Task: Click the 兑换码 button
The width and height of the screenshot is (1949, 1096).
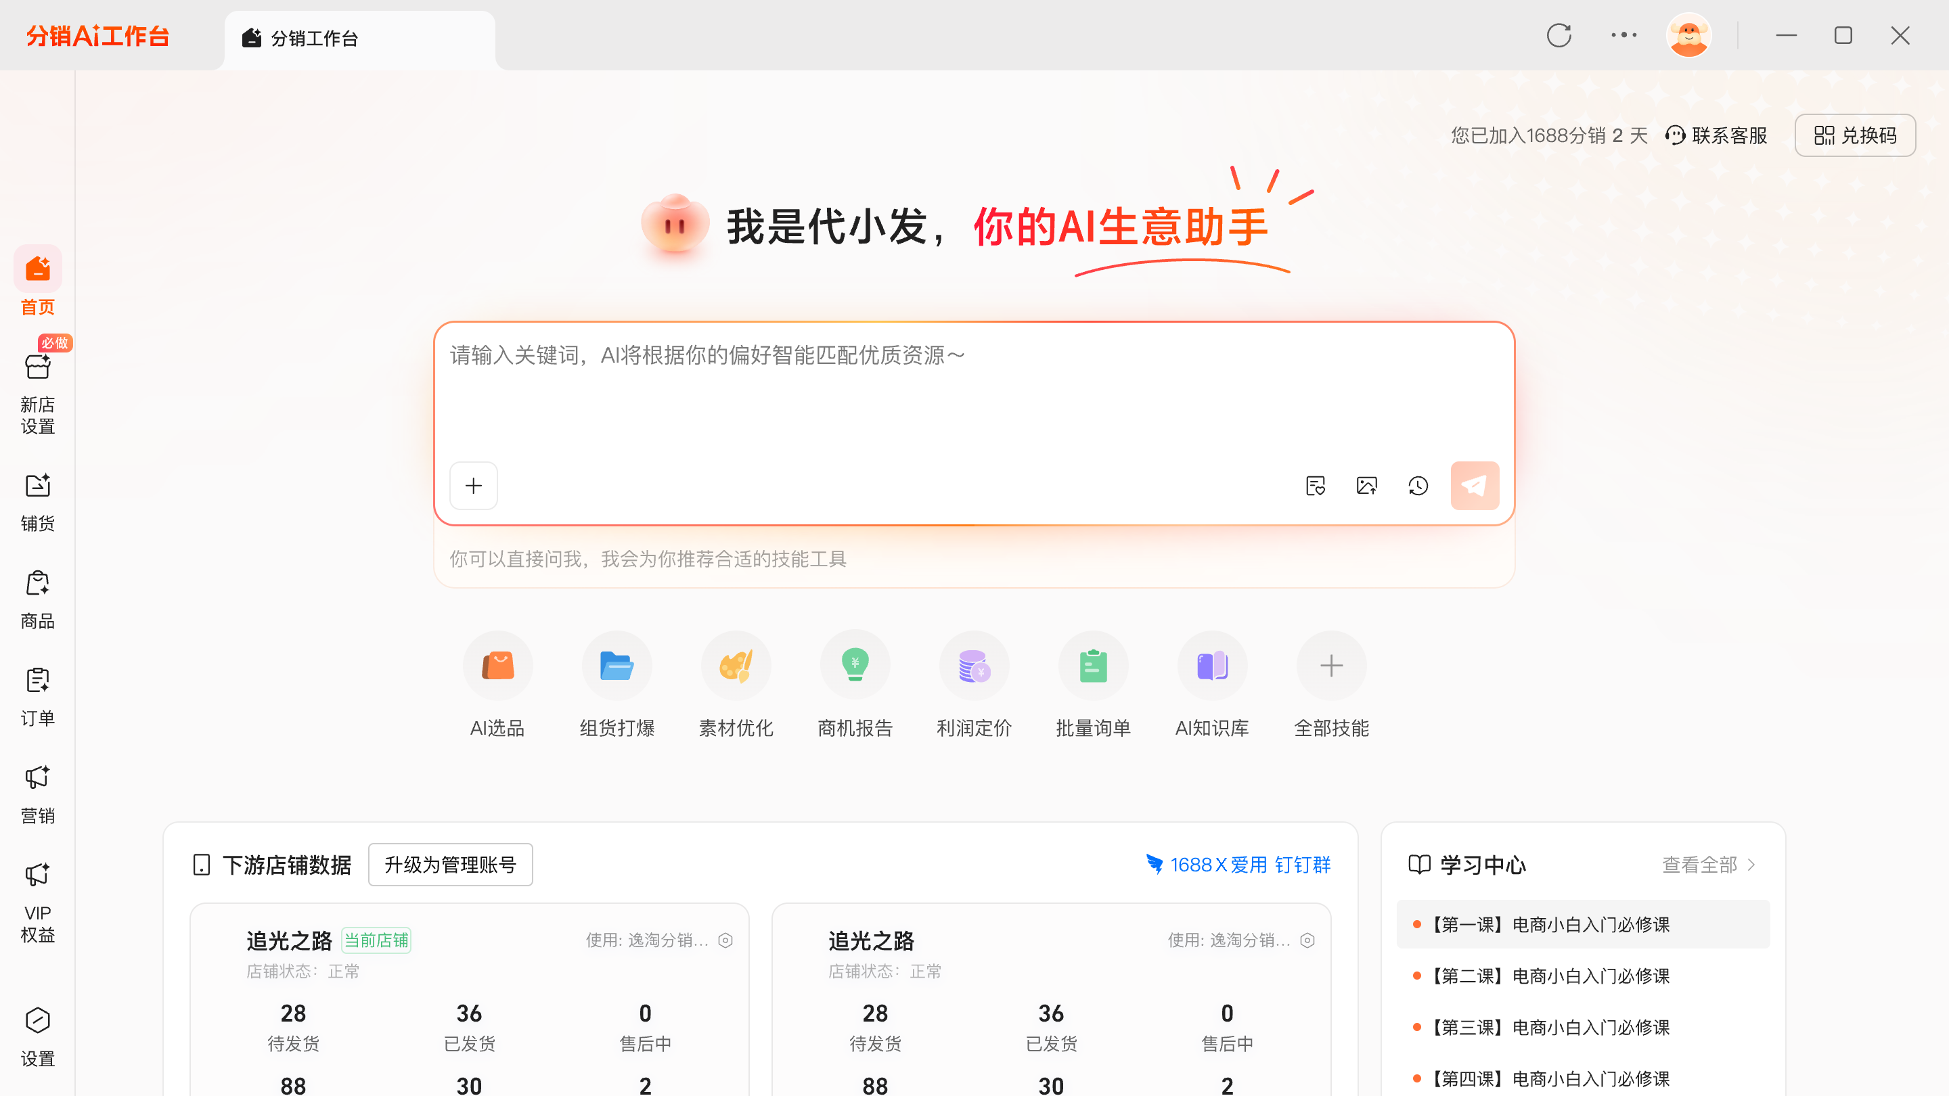Action: [x=1855, y=135]
